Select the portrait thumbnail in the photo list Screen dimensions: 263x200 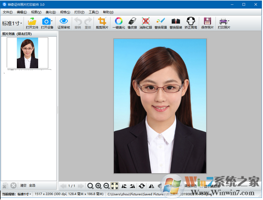tap(27, 53)
